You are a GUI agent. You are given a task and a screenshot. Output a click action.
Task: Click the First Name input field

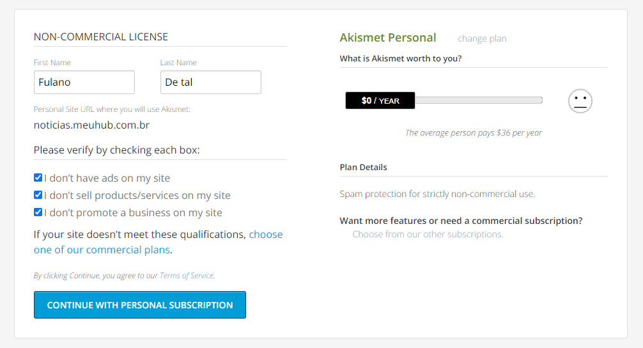coord(84,82)
